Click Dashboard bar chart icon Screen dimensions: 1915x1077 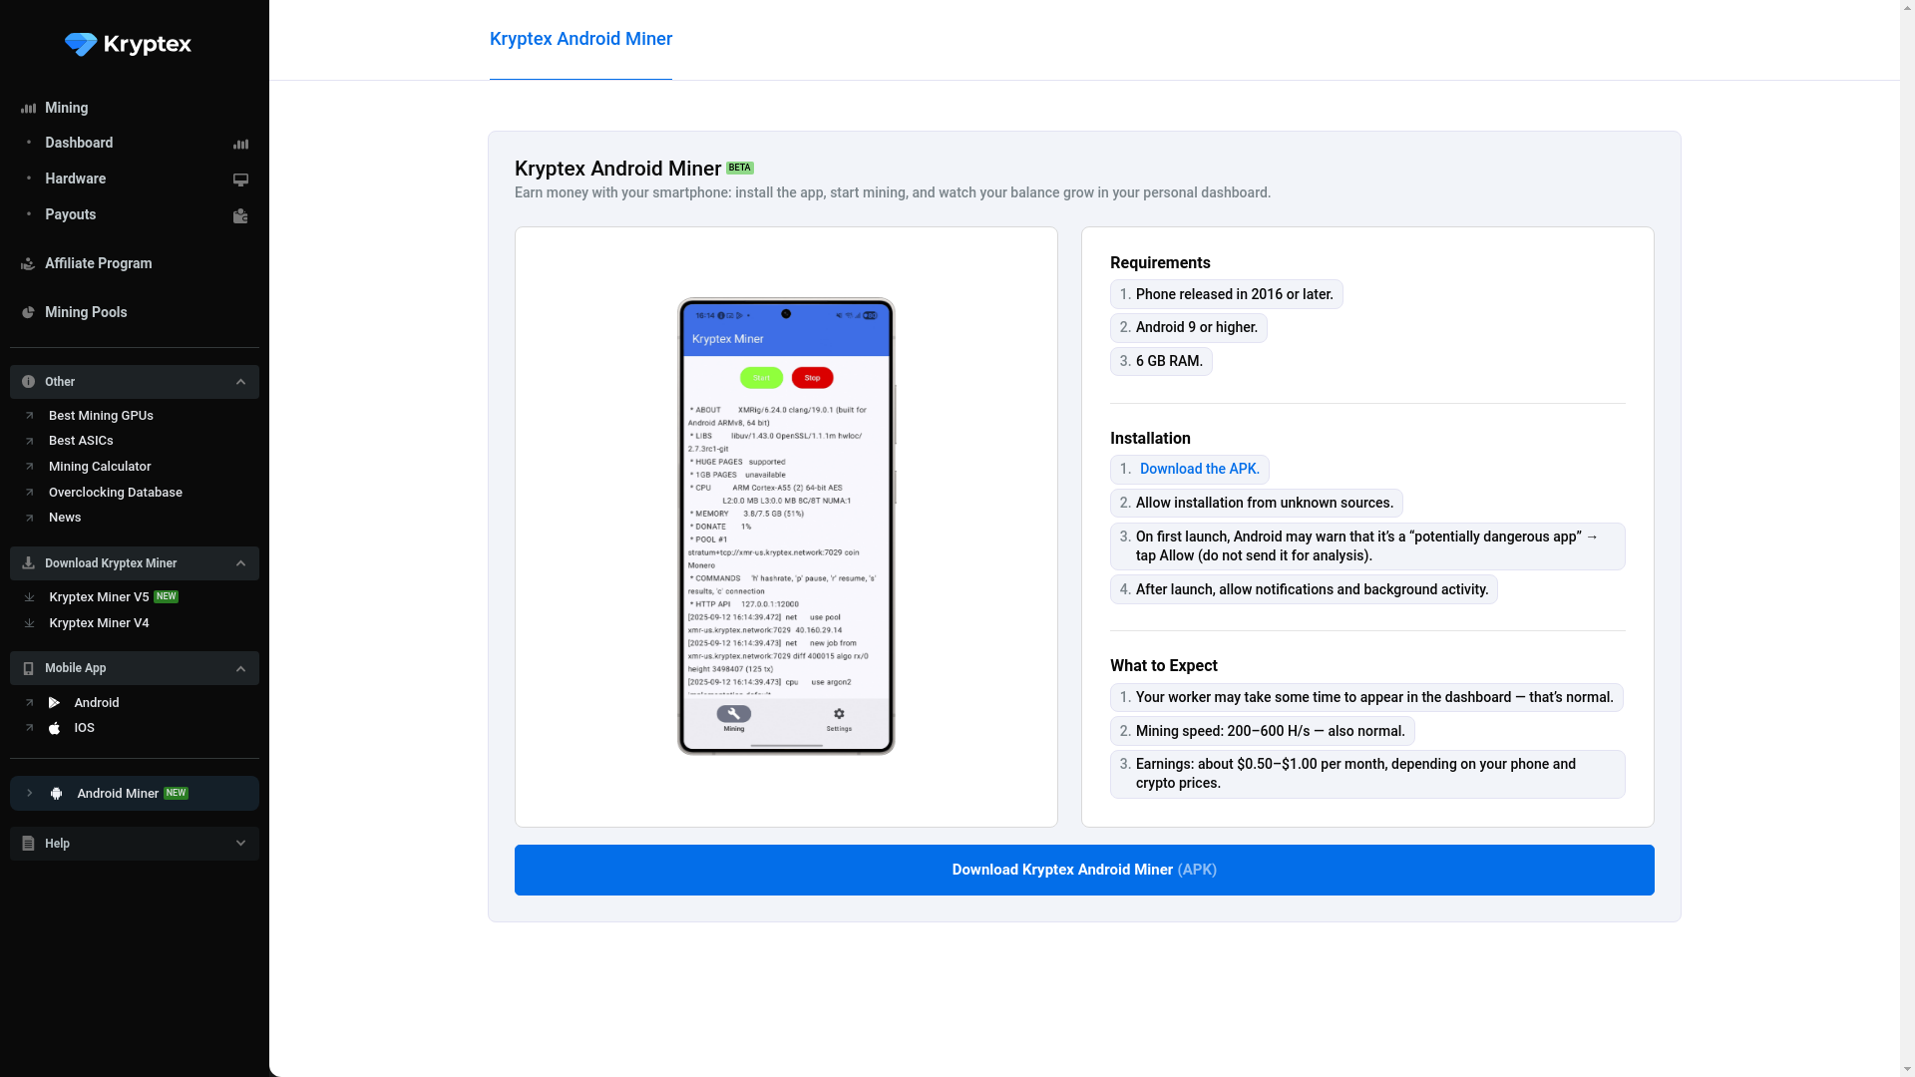(x=240, y=144)
